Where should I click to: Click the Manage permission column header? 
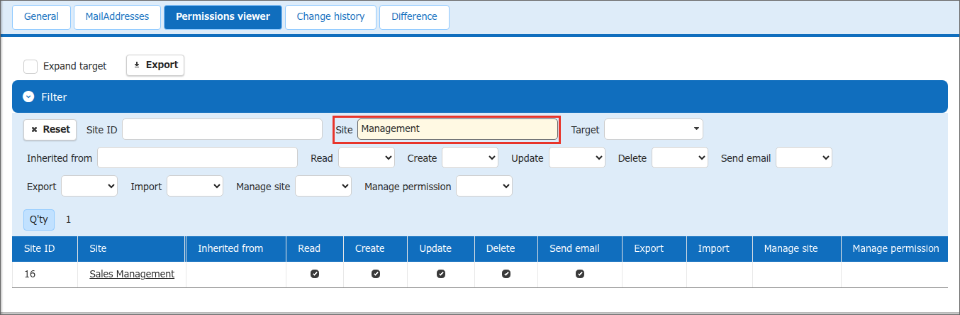pos(895,249)
